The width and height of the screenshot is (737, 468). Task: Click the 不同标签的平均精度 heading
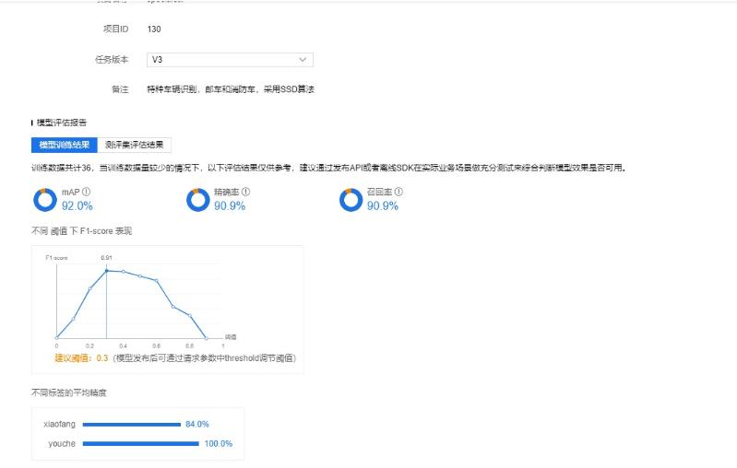pyautogui.click(x=68, y=392)
